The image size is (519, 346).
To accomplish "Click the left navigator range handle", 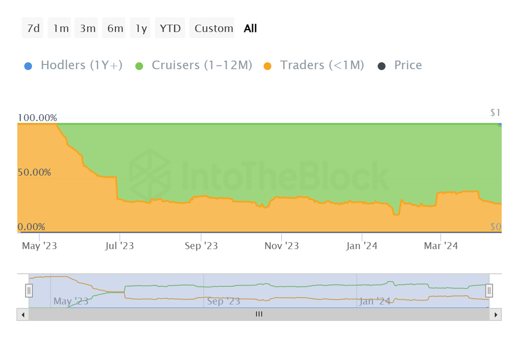I will click(29, 290).
